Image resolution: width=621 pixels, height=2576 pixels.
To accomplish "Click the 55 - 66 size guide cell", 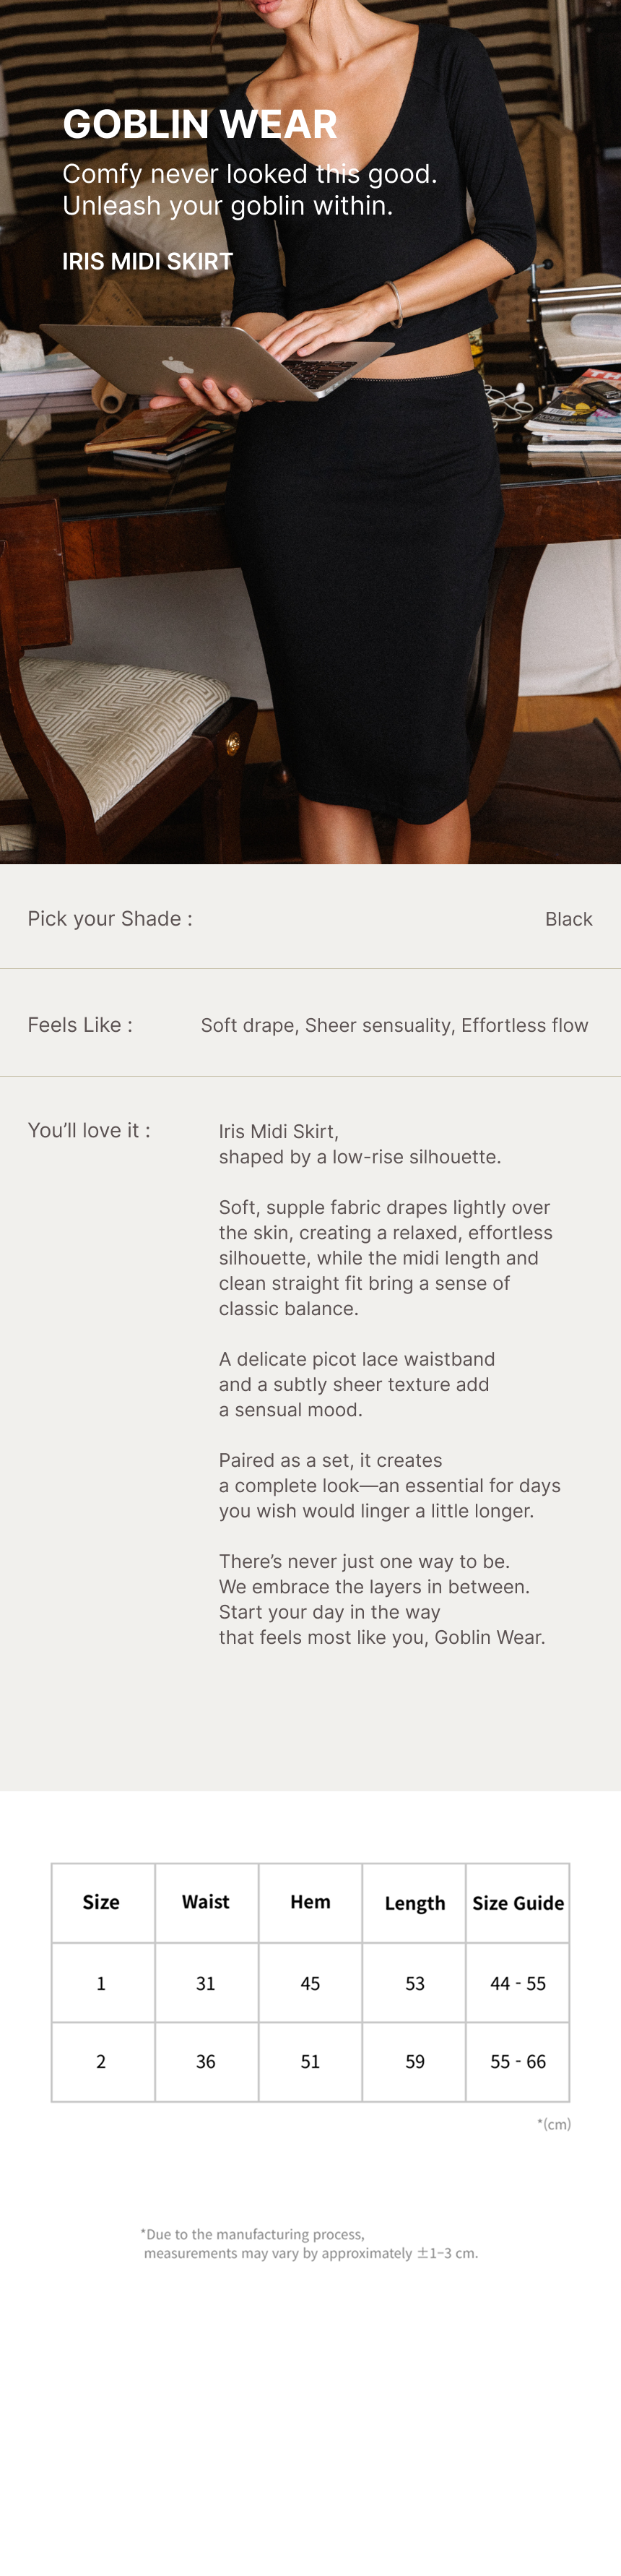I will pos(518,2061).
